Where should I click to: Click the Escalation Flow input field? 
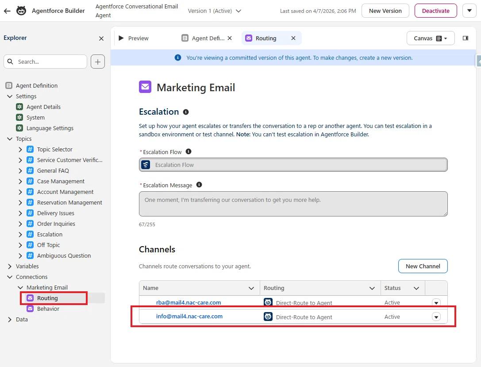point(293,165)
